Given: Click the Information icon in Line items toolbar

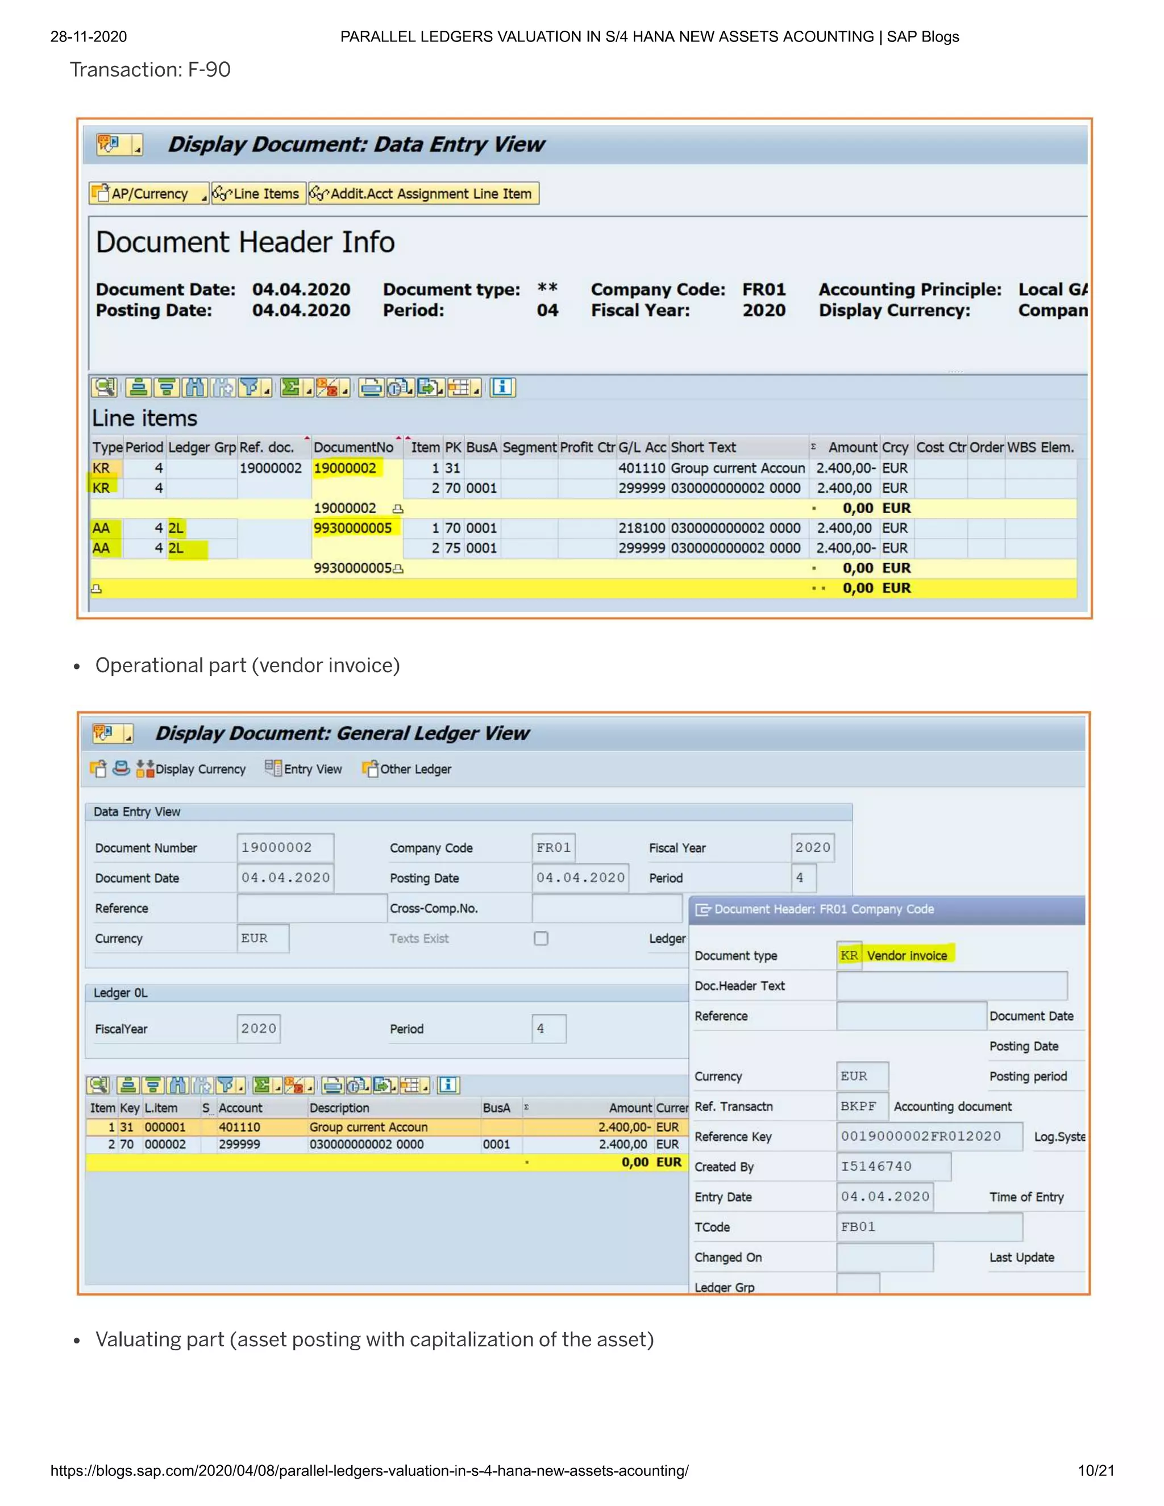Looking at the screenshot, I should (502, 388).
